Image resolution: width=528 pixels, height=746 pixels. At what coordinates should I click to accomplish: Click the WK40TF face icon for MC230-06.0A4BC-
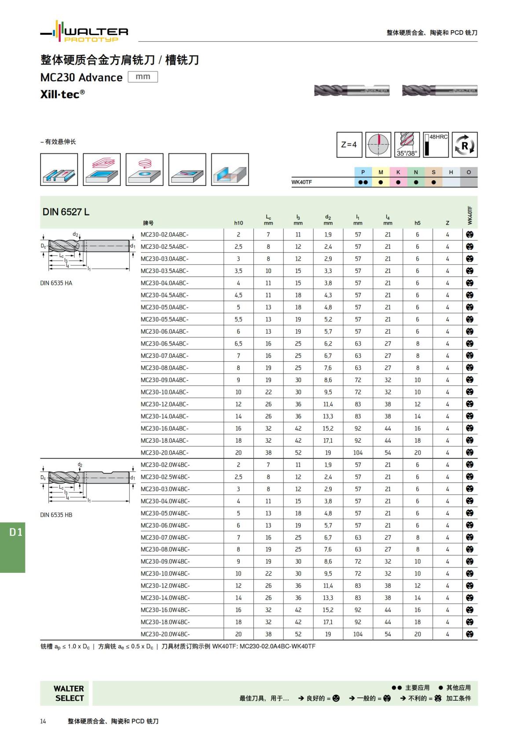pos(469,331)
